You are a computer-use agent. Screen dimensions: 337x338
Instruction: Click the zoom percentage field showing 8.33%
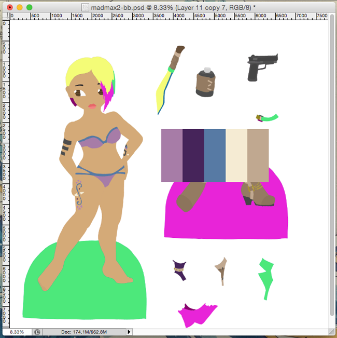pyautogui.click(x=17, y=332)
